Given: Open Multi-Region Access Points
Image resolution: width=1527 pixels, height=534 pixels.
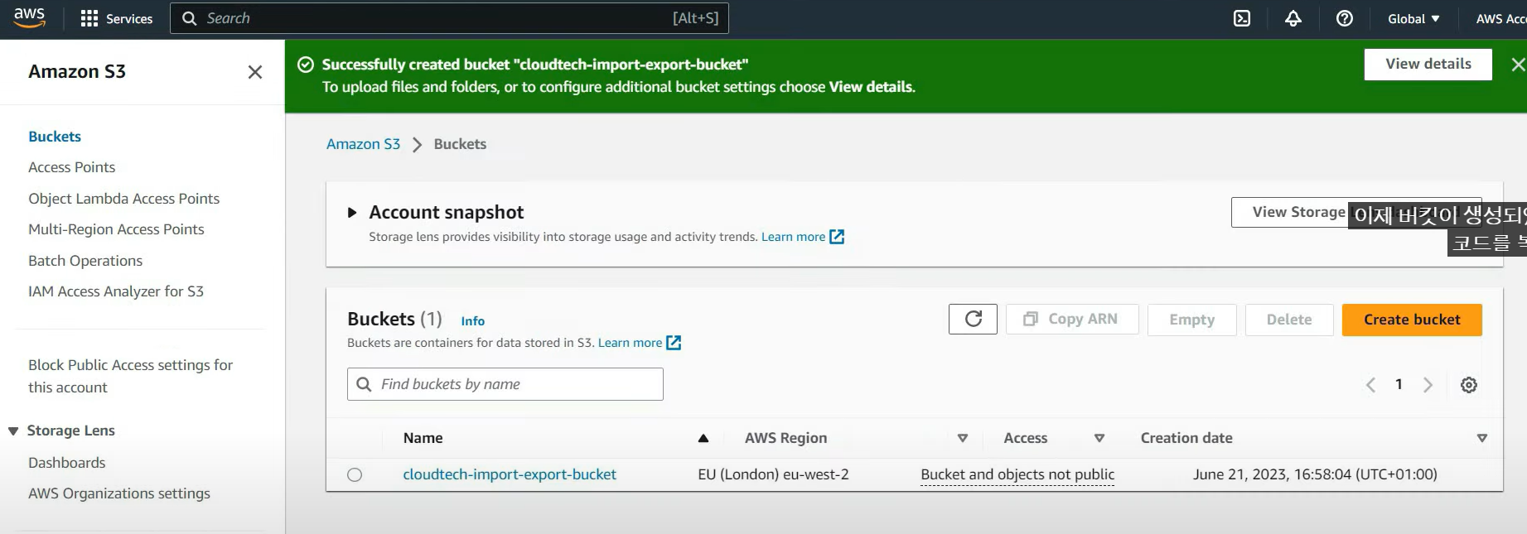Looking at the screenshot, I should (x=116, y=229).
